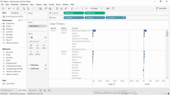Click the new dashboard tab icon

[x=45, y=90]
